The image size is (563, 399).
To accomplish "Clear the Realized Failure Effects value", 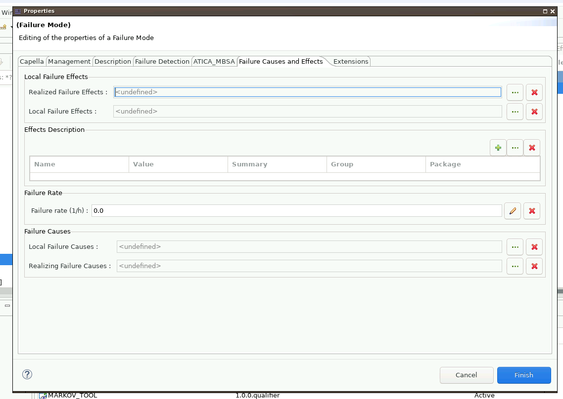I will tap(534, 92).
